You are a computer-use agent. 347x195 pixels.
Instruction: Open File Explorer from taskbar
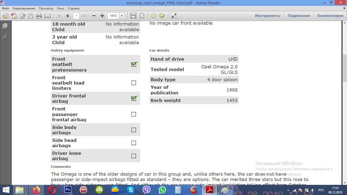(x=20, y=190)
